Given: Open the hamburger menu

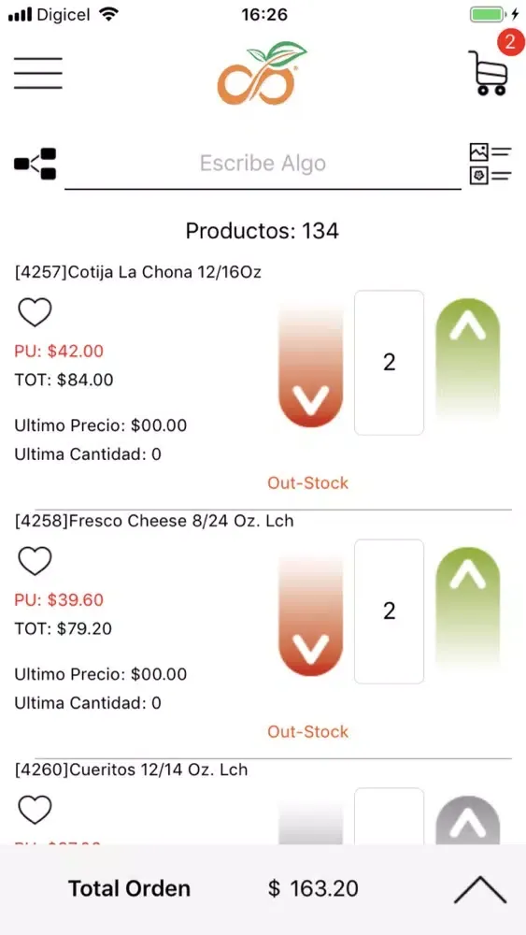Looking at the screenshot, I should click(x=38, y=73).
